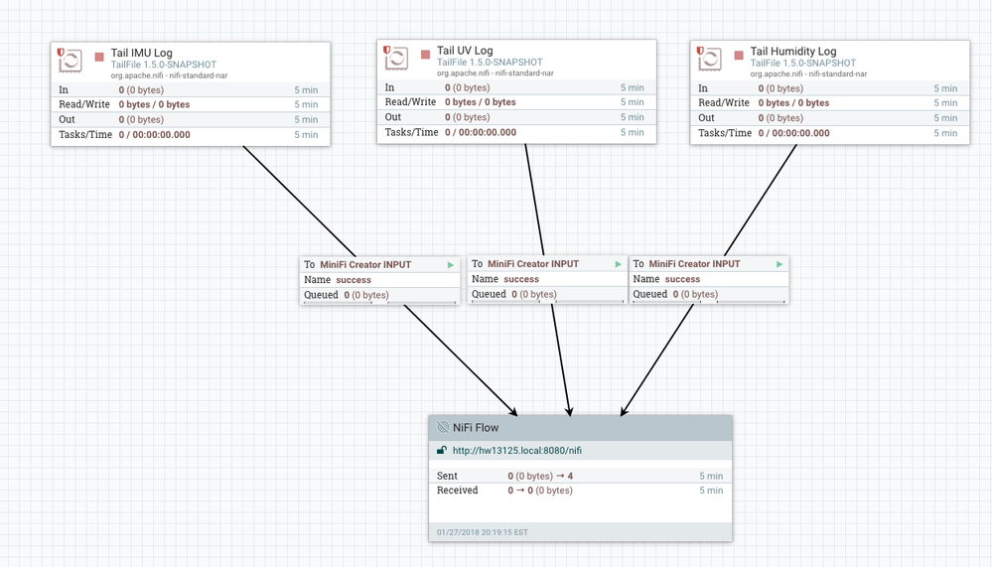Click TailFile 1.5.0-SNAPSHOT text under Tail IMU Log

coord(163,65)
